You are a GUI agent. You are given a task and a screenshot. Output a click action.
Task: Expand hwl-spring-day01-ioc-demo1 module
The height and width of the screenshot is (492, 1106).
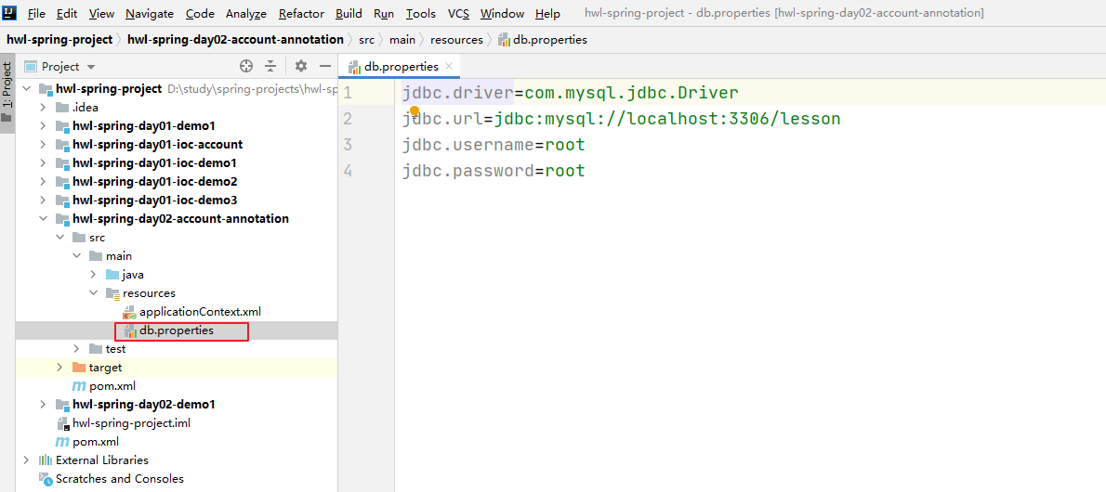[43, 162]
